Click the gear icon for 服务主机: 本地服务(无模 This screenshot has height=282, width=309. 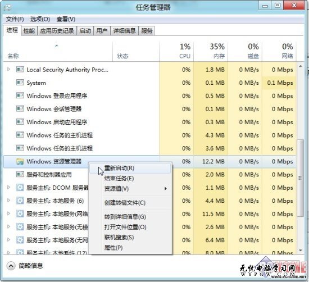pyautogui.click(x=20, y=227)
